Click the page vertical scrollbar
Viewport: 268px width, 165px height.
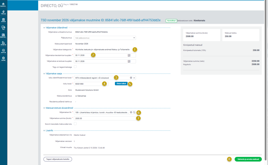[266, 80]
